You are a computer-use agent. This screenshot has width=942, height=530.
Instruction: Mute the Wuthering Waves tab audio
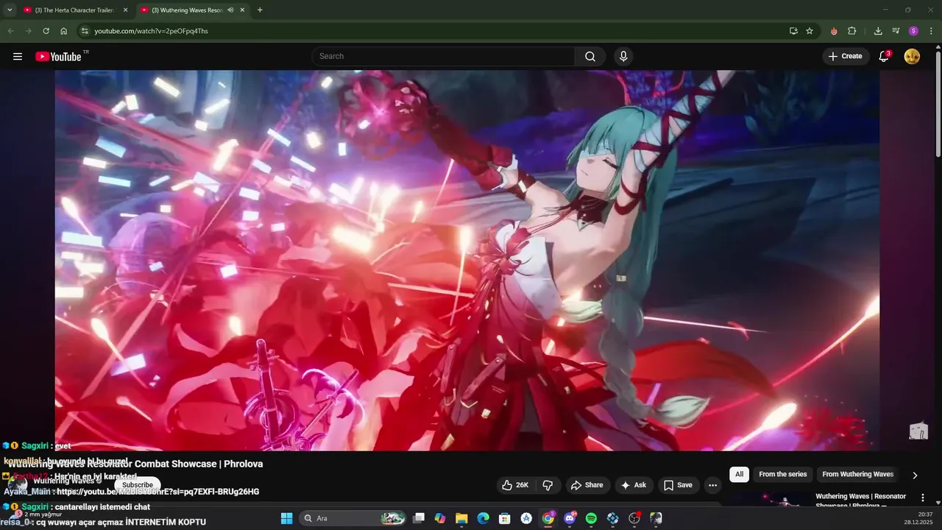pyautogui.click(x=230, y=10)
